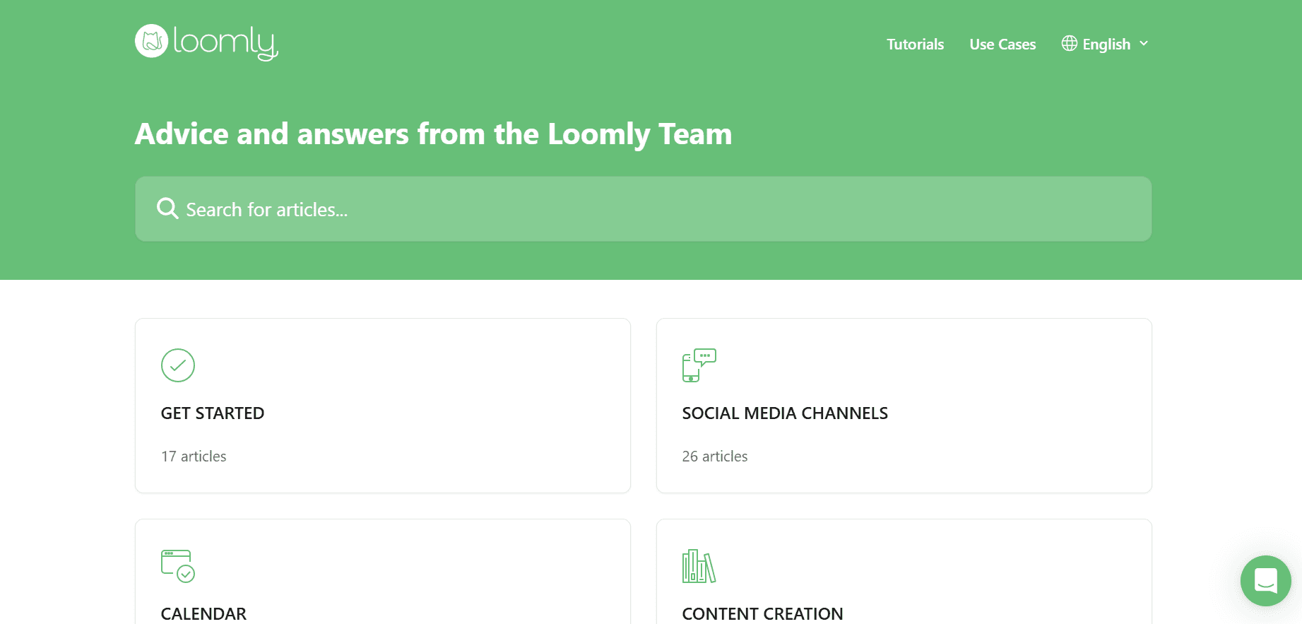Click the Content Creation books icon
Screen dimensions: 1302x624
(x=699, y=566)
